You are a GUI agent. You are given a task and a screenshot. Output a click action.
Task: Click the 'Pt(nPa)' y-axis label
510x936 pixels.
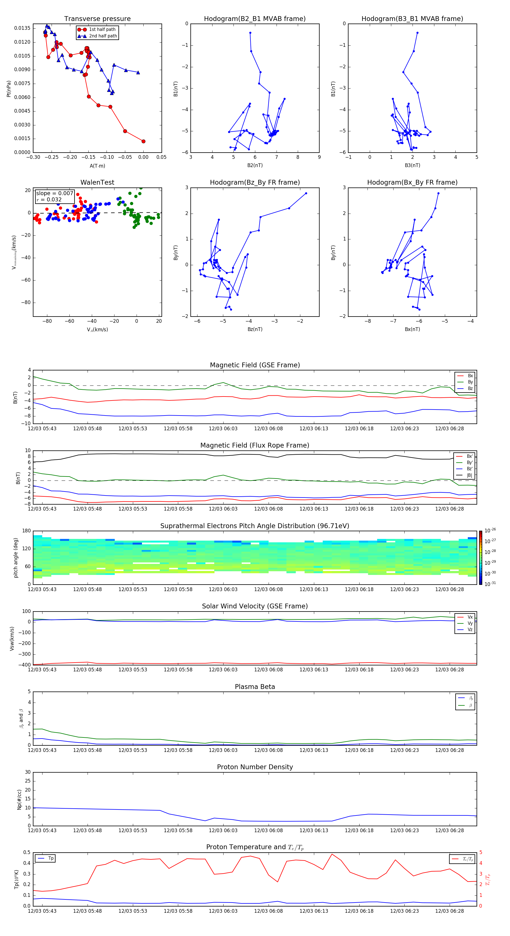(x=9, y=88)
